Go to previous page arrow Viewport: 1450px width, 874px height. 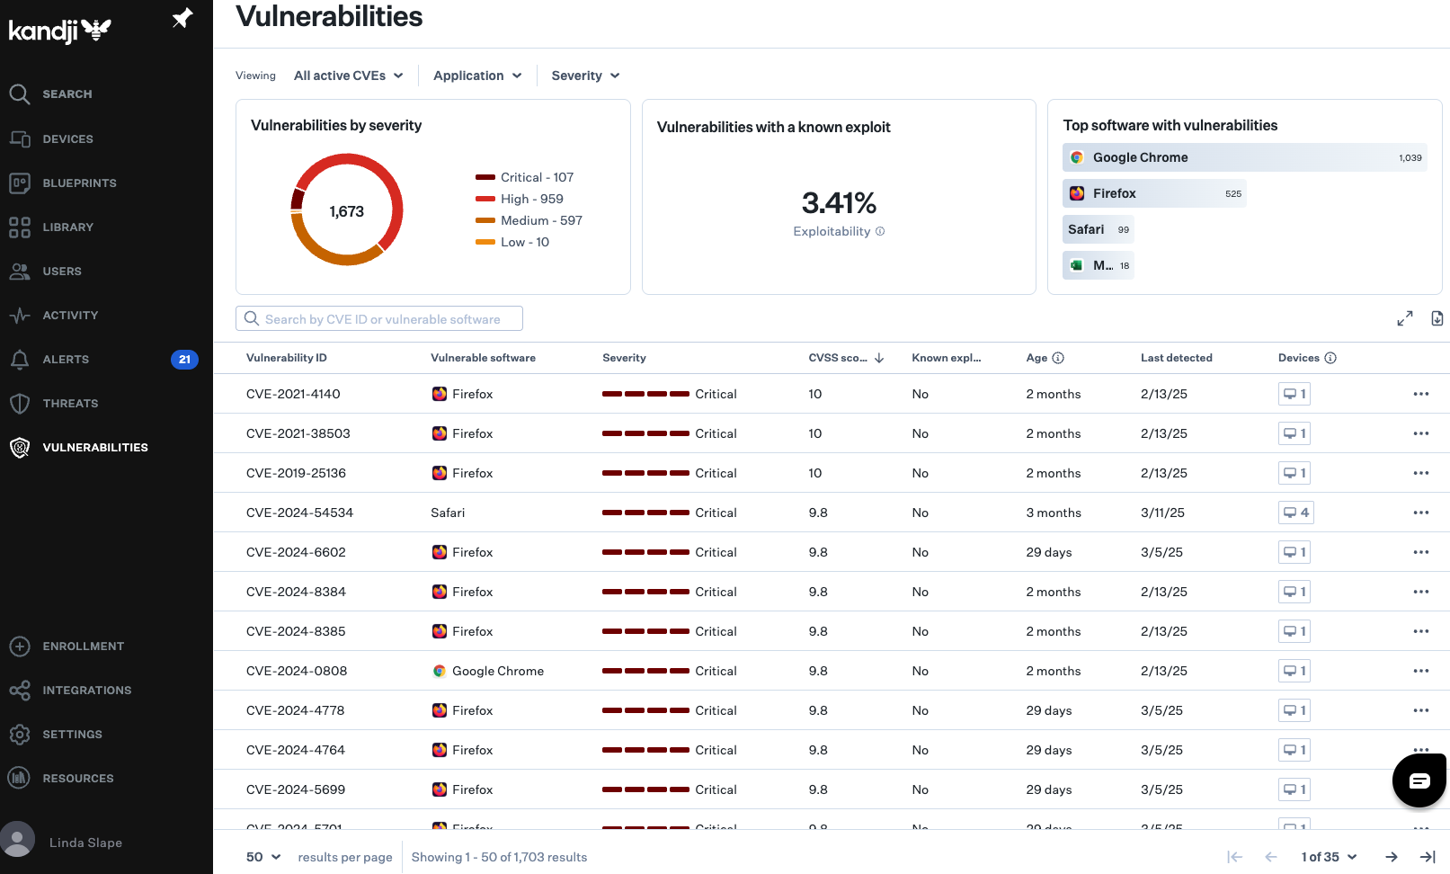coord(1270,857)
